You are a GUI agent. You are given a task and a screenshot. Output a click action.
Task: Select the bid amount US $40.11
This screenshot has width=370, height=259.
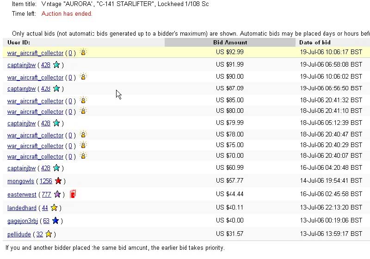[x=229, y=207]
